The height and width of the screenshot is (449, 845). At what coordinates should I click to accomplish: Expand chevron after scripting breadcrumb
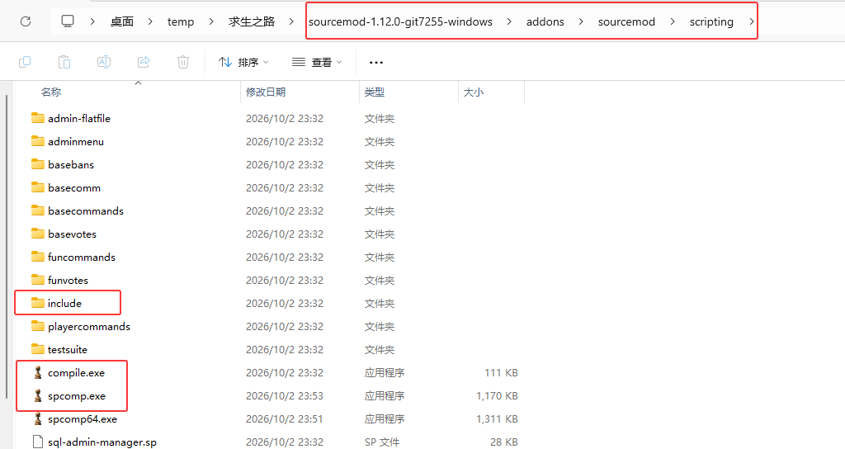tap(751, 21)
